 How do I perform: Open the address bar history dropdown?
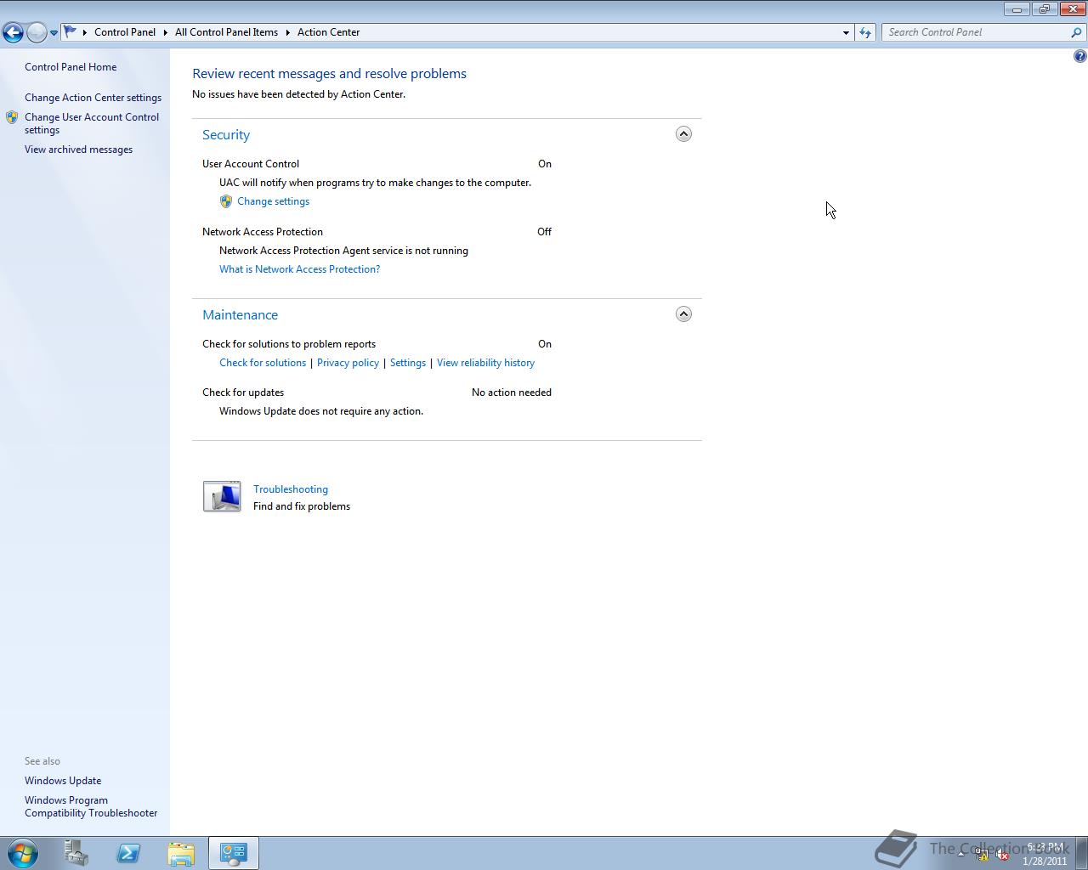(846, 32)
